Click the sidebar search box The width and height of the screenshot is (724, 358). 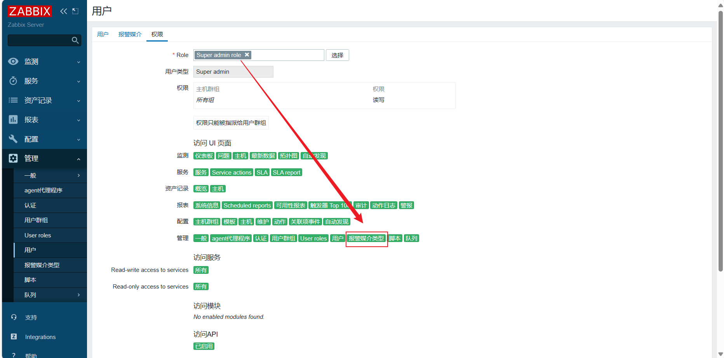pyautogui.click(x=44, y=40)
